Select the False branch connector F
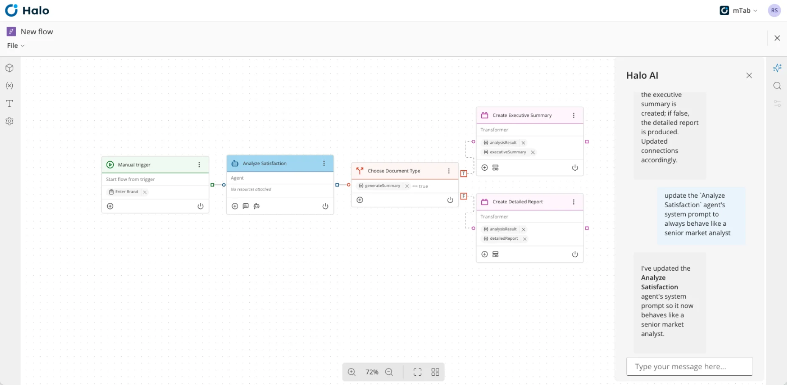This screenshot has width=787, height=385. coord(464,196)
